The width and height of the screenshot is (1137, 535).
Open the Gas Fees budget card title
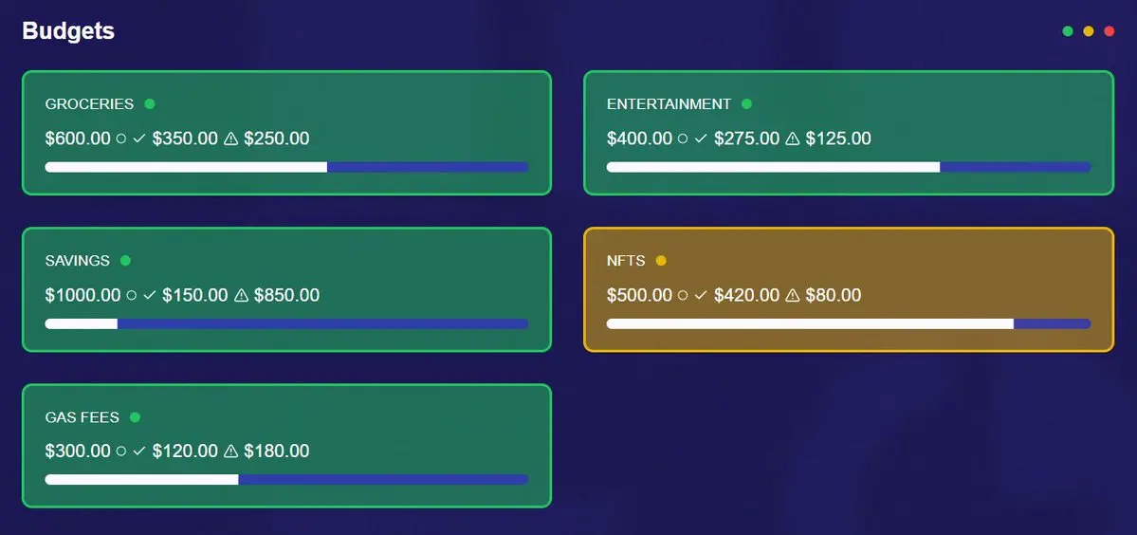(x=82, y=416)
